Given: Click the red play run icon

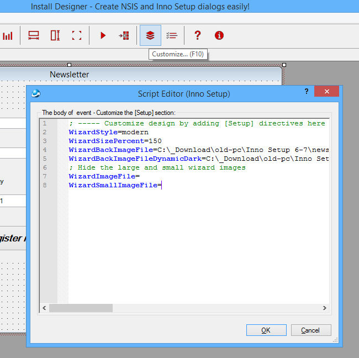Looking at the screenshot, I should 103,35.
